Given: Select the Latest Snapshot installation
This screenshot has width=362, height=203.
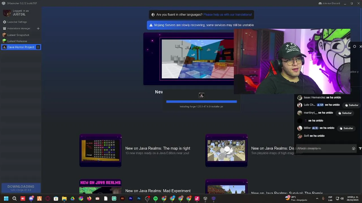Looking at the screenshot, I should (x=18, y=35).
